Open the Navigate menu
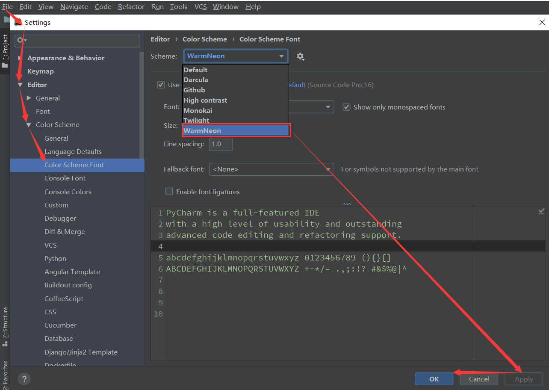Viewport: 549px width, 390px height. 74,7
